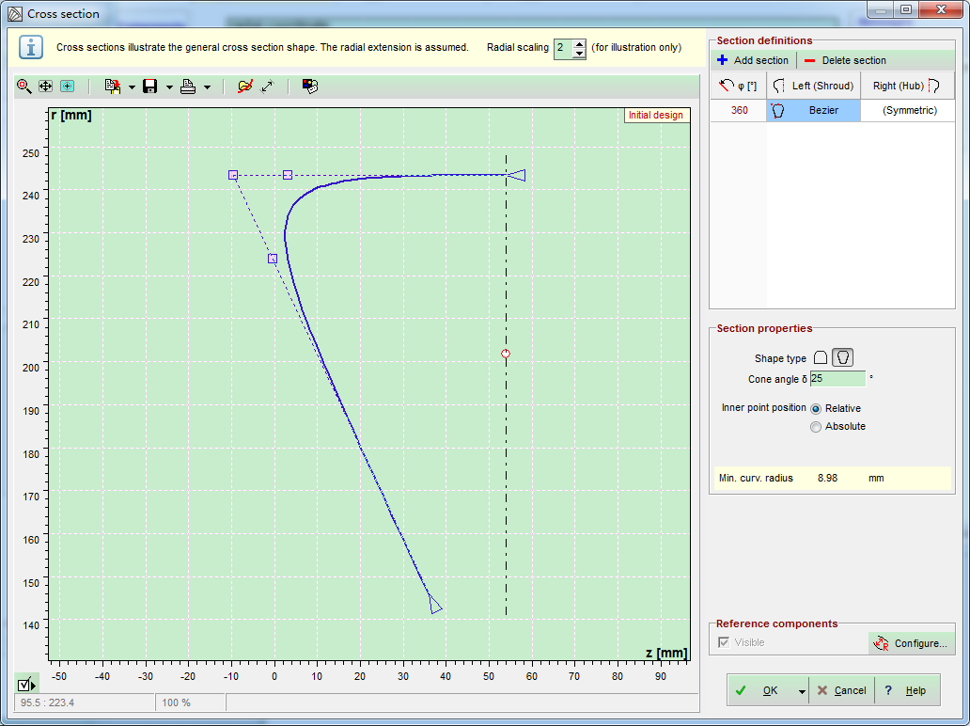Expand the diagram options checkbox panel
Image resolution: width=970 pixels, height=726 pixels.
click(x=26, y=684)
